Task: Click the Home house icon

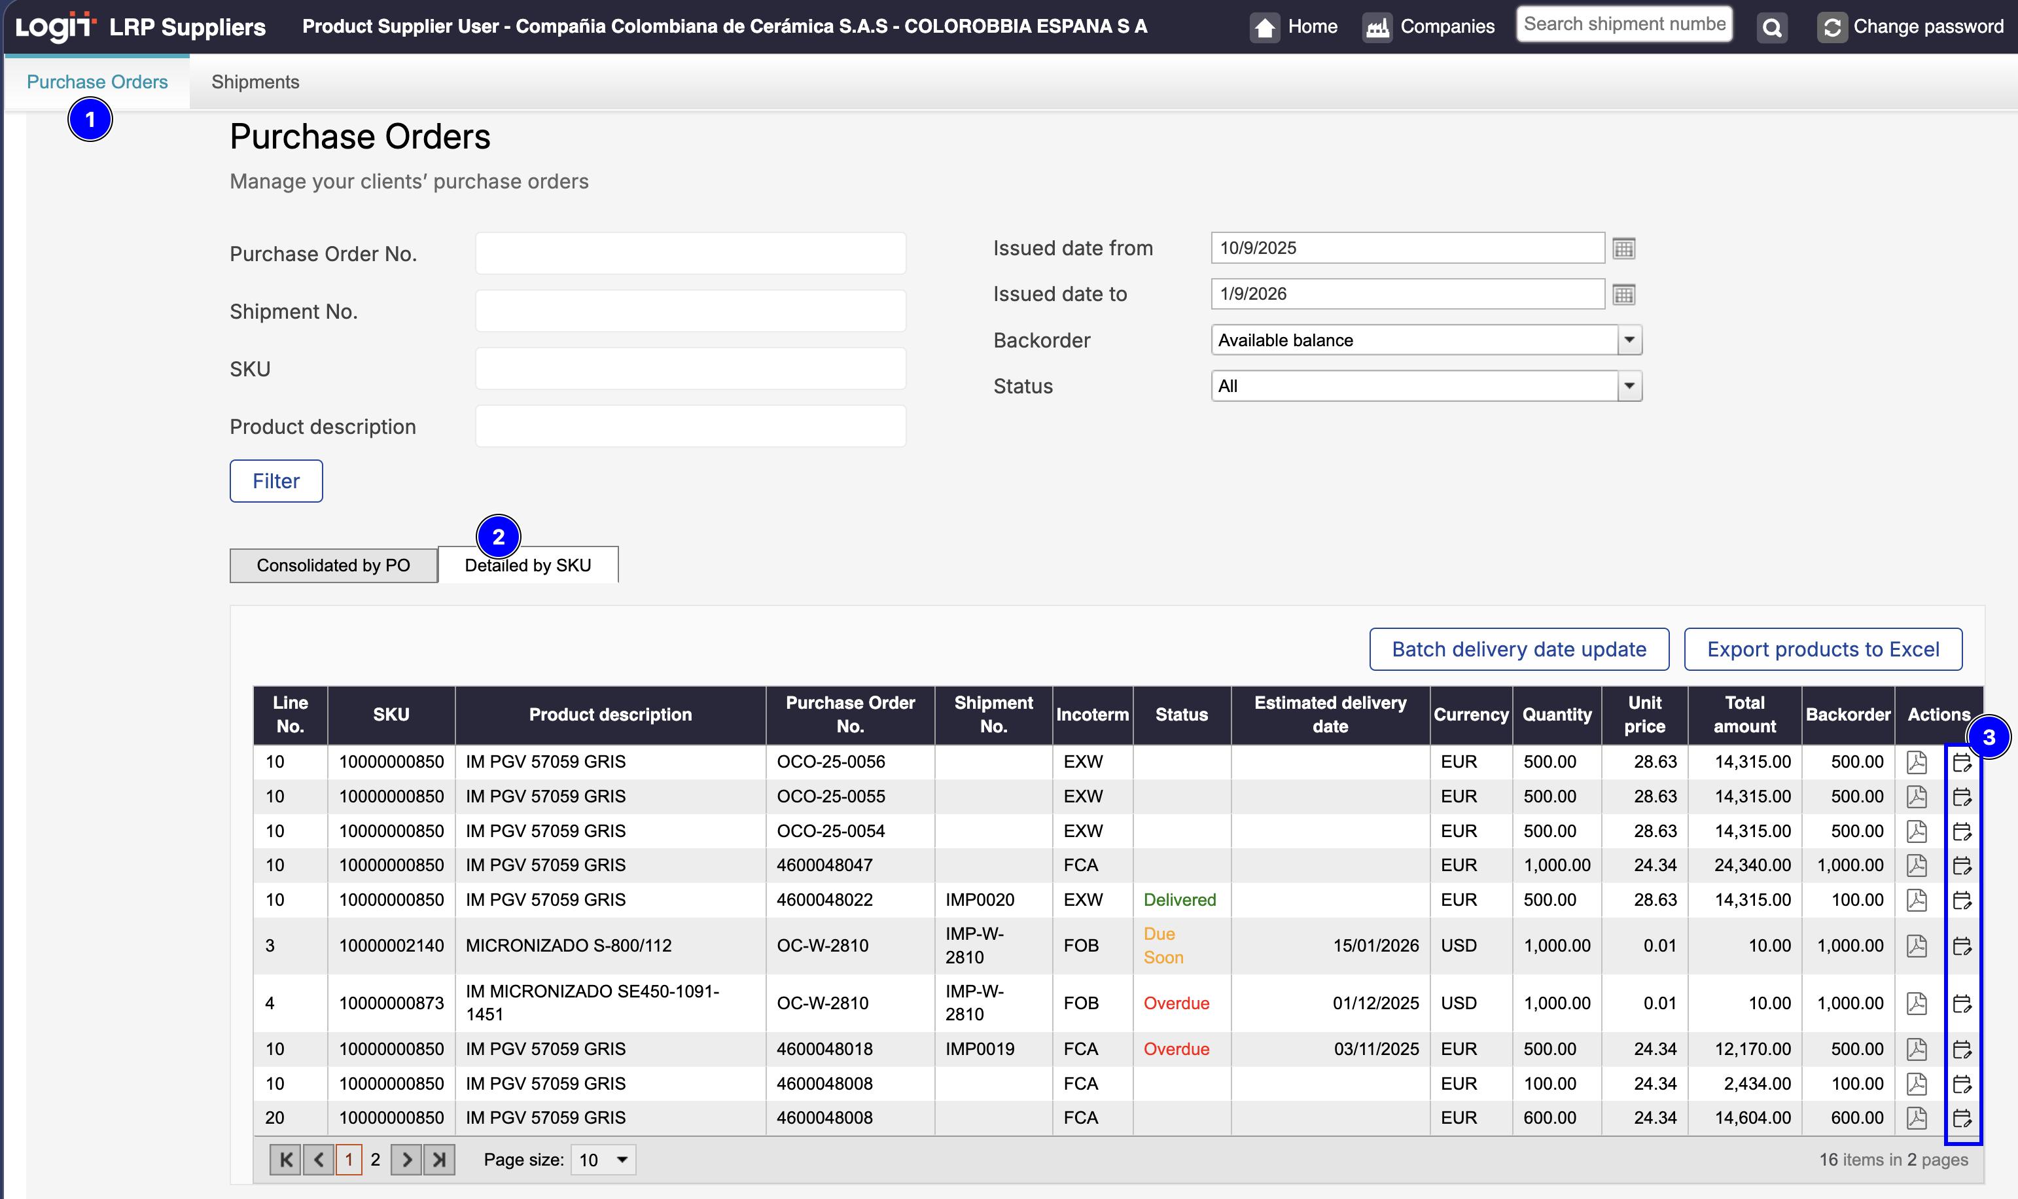Action: coord(1265,27)
